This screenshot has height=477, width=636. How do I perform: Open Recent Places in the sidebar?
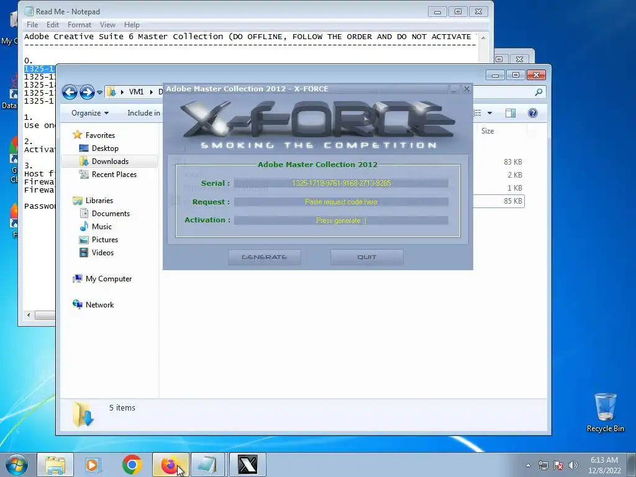coord(114,174)
